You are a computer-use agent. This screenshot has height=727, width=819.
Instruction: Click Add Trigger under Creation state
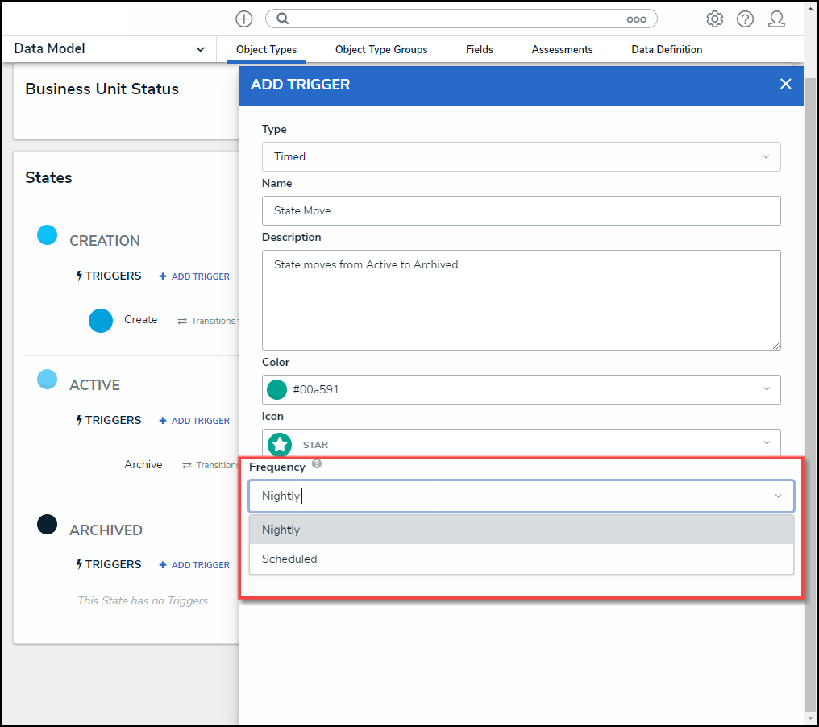(x=194, y=276)
